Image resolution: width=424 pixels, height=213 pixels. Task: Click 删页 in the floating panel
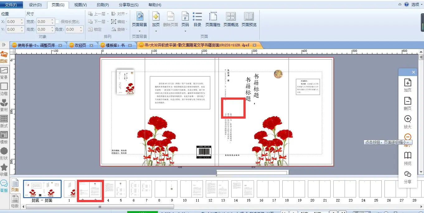[x=408, y=104]
